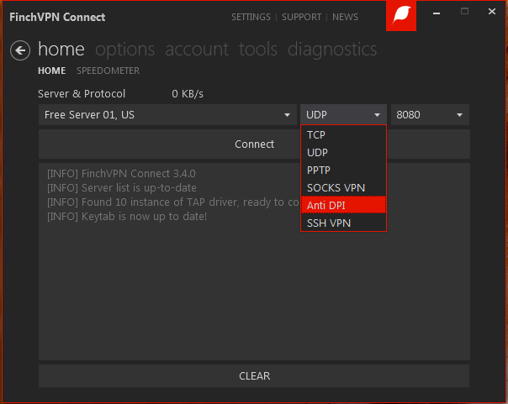Viewport: 508px width, 404px height.
Task: Switch to the diagnostics section
Action: [332, 50]
